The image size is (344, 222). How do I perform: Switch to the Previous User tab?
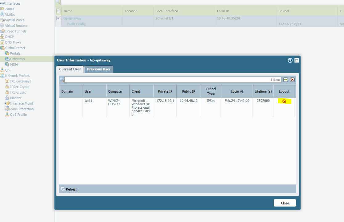(99, 69)
